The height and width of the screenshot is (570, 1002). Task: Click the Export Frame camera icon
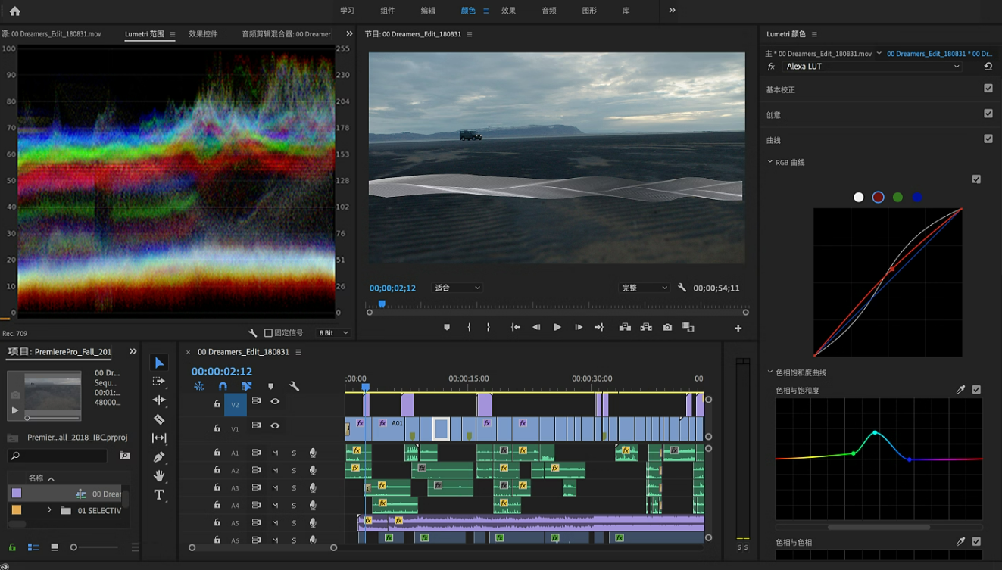click(x=667, y=328)
